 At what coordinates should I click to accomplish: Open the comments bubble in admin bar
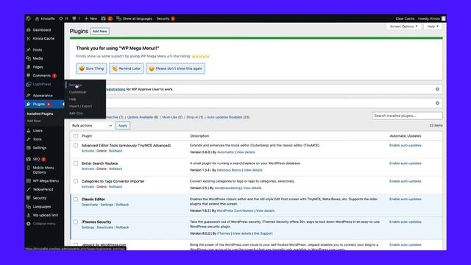77,18
